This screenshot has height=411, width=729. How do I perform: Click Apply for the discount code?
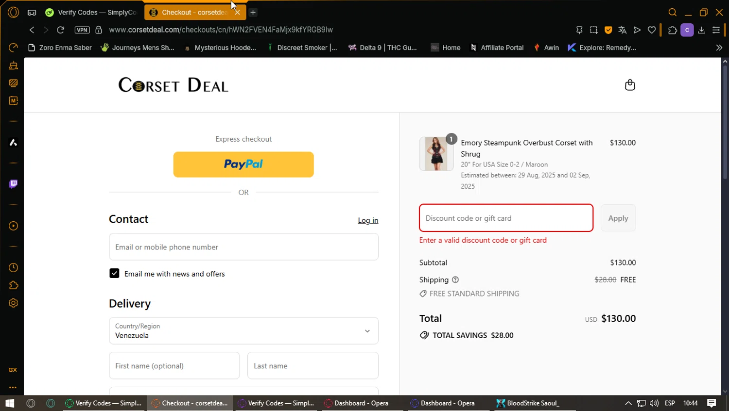click(618, 218)
